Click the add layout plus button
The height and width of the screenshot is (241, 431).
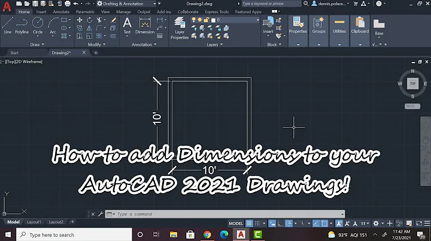[72, 221]
